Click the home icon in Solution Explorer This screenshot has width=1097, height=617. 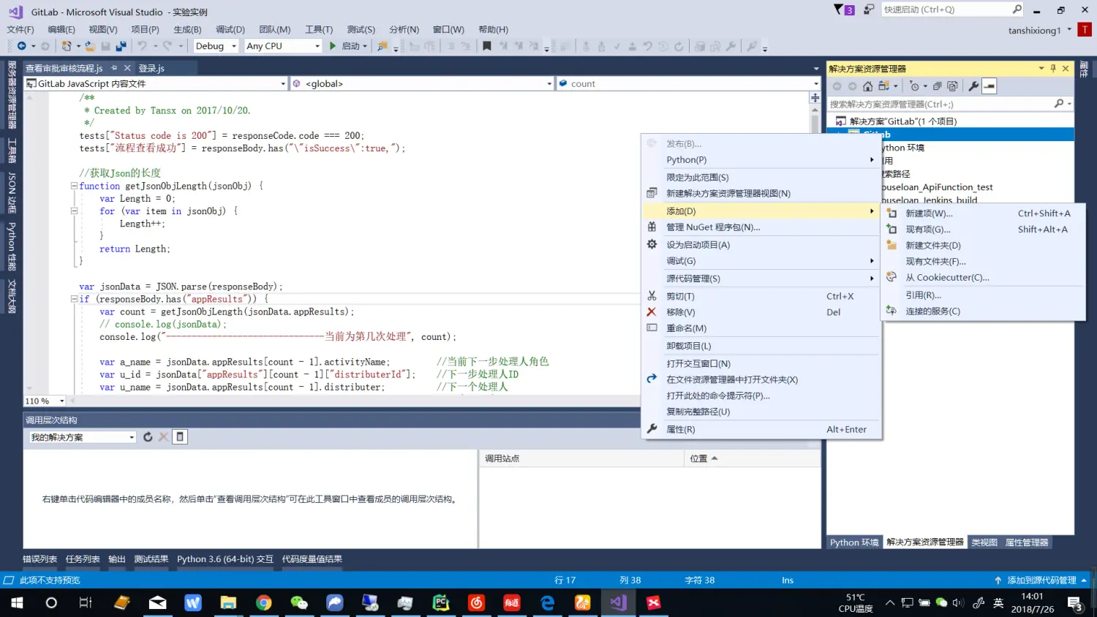coord(867,86)
